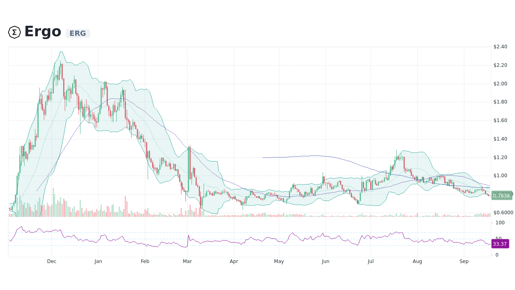Expand the Ergo title header area
Screen dimensions: 515x290
(42, 31)
